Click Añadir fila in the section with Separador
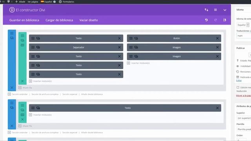This screenshot has height=141, width=251. point(25,88)
